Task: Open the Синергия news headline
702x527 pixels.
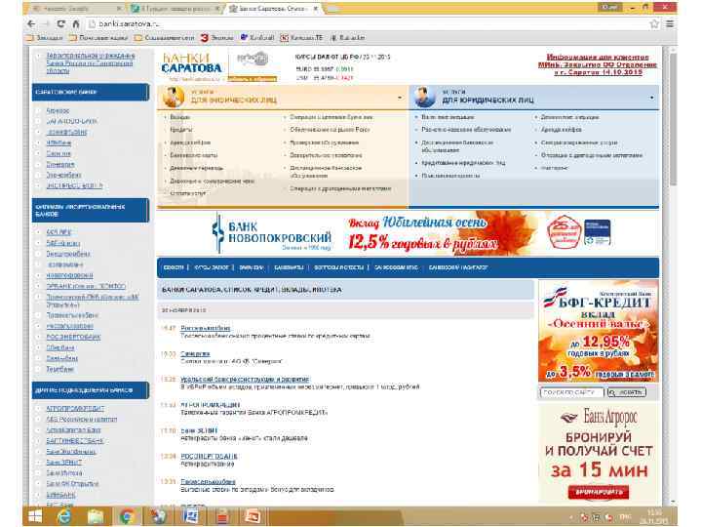Action: 195,353
